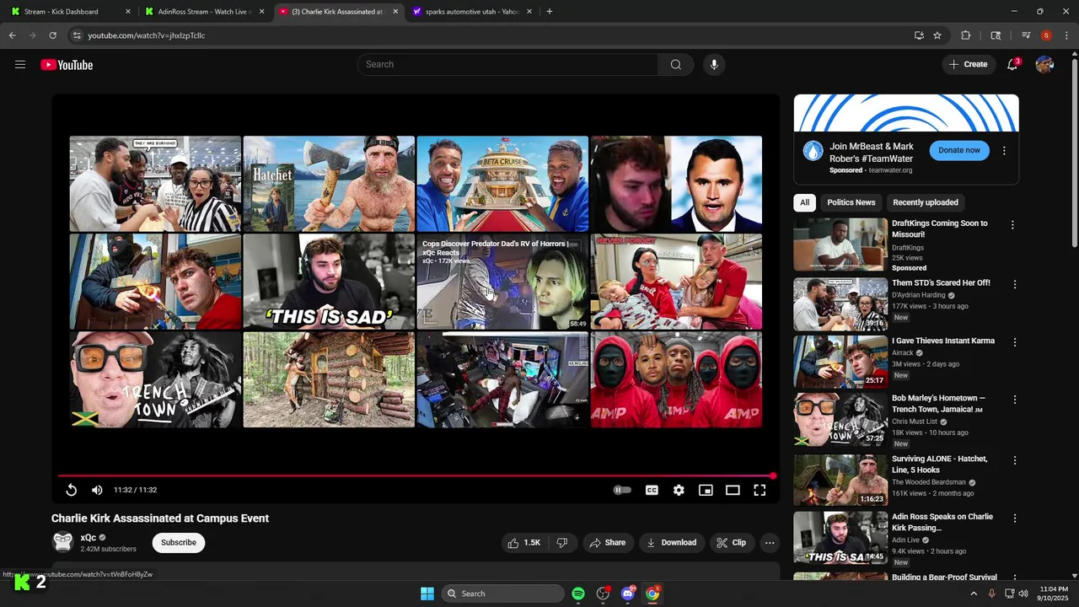Open options for Adin Ross Speaks video
This screenshot has width=1079, height=607.
(1014, 518)
